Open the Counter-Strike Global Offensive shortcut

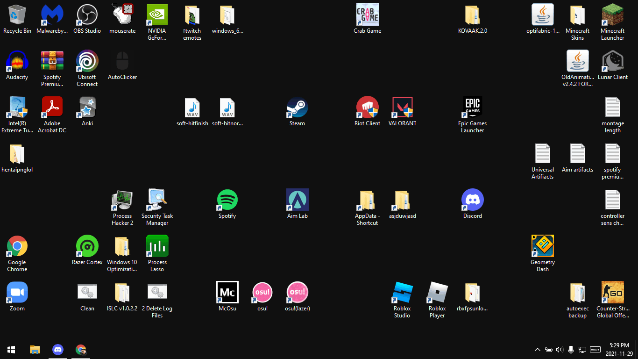(613, 293)
